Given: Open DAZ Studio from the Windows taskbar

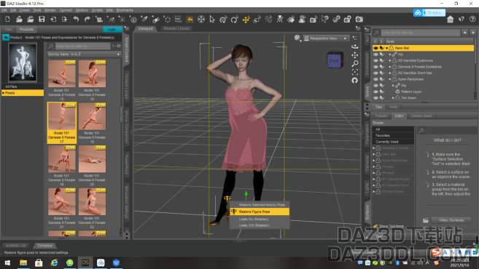Looking at the screenshot, I should (x=85, y=262).
